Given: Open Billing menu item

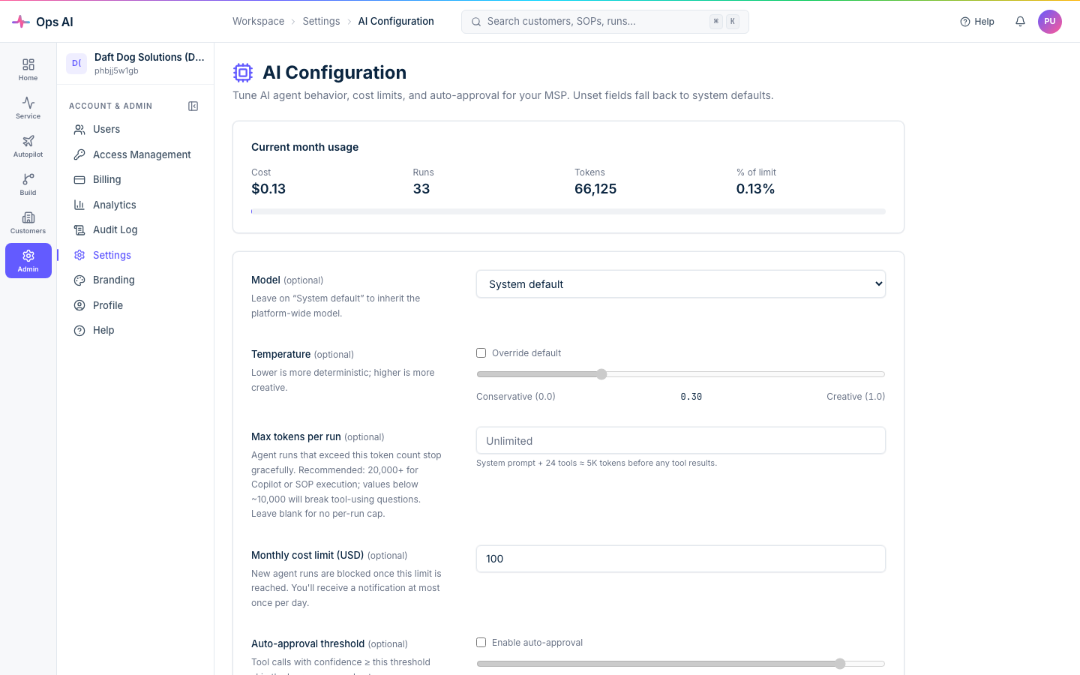Looking at the screenshot, I should coord(135,180).
